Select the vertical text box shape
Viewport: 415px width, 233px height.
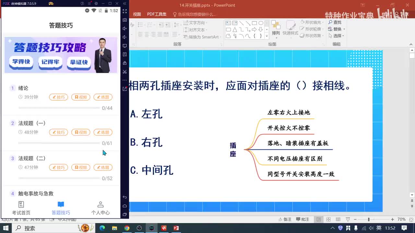click(235, 23)
